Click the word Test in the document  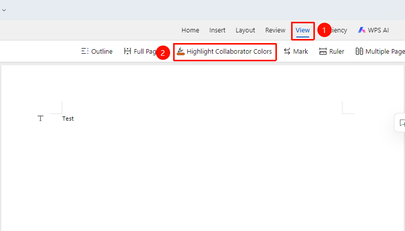click(x=68, y=119)
